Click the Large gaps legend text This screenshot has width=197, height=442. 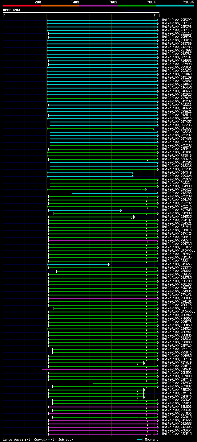pyautogui.click(x=38, y=439)
